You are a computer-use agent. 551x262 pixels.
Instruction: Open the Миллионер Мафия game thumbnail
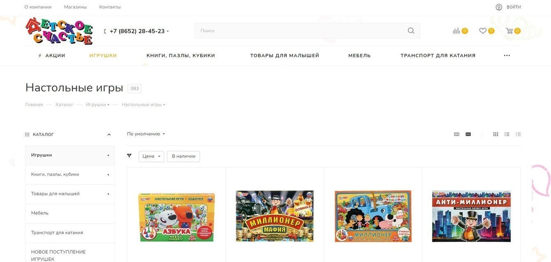pos(275,216)
